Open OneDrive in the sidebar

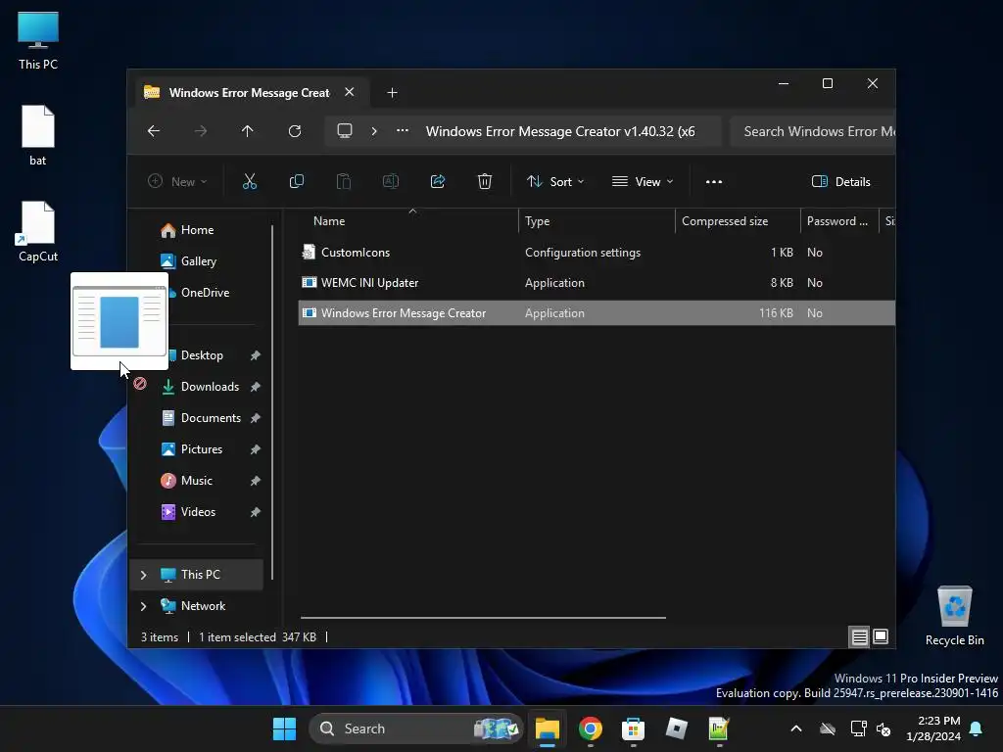click(x=205, y=293)
